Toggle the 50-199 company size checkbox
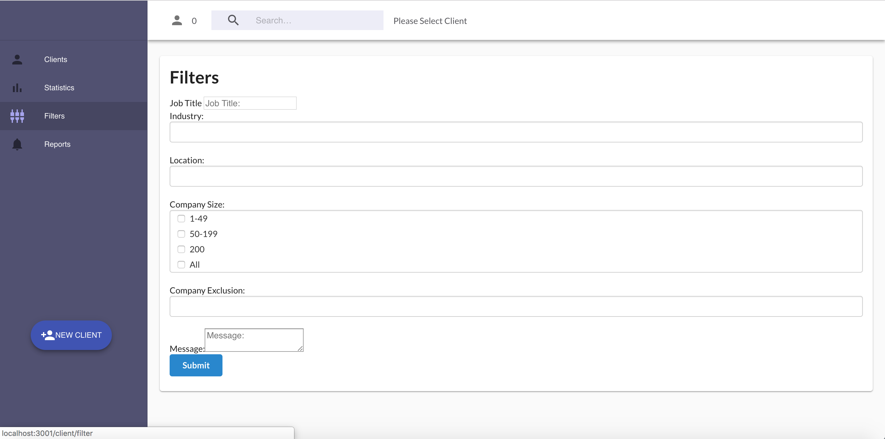This screenshot has width=885, height=439. (x=181, y=234)
